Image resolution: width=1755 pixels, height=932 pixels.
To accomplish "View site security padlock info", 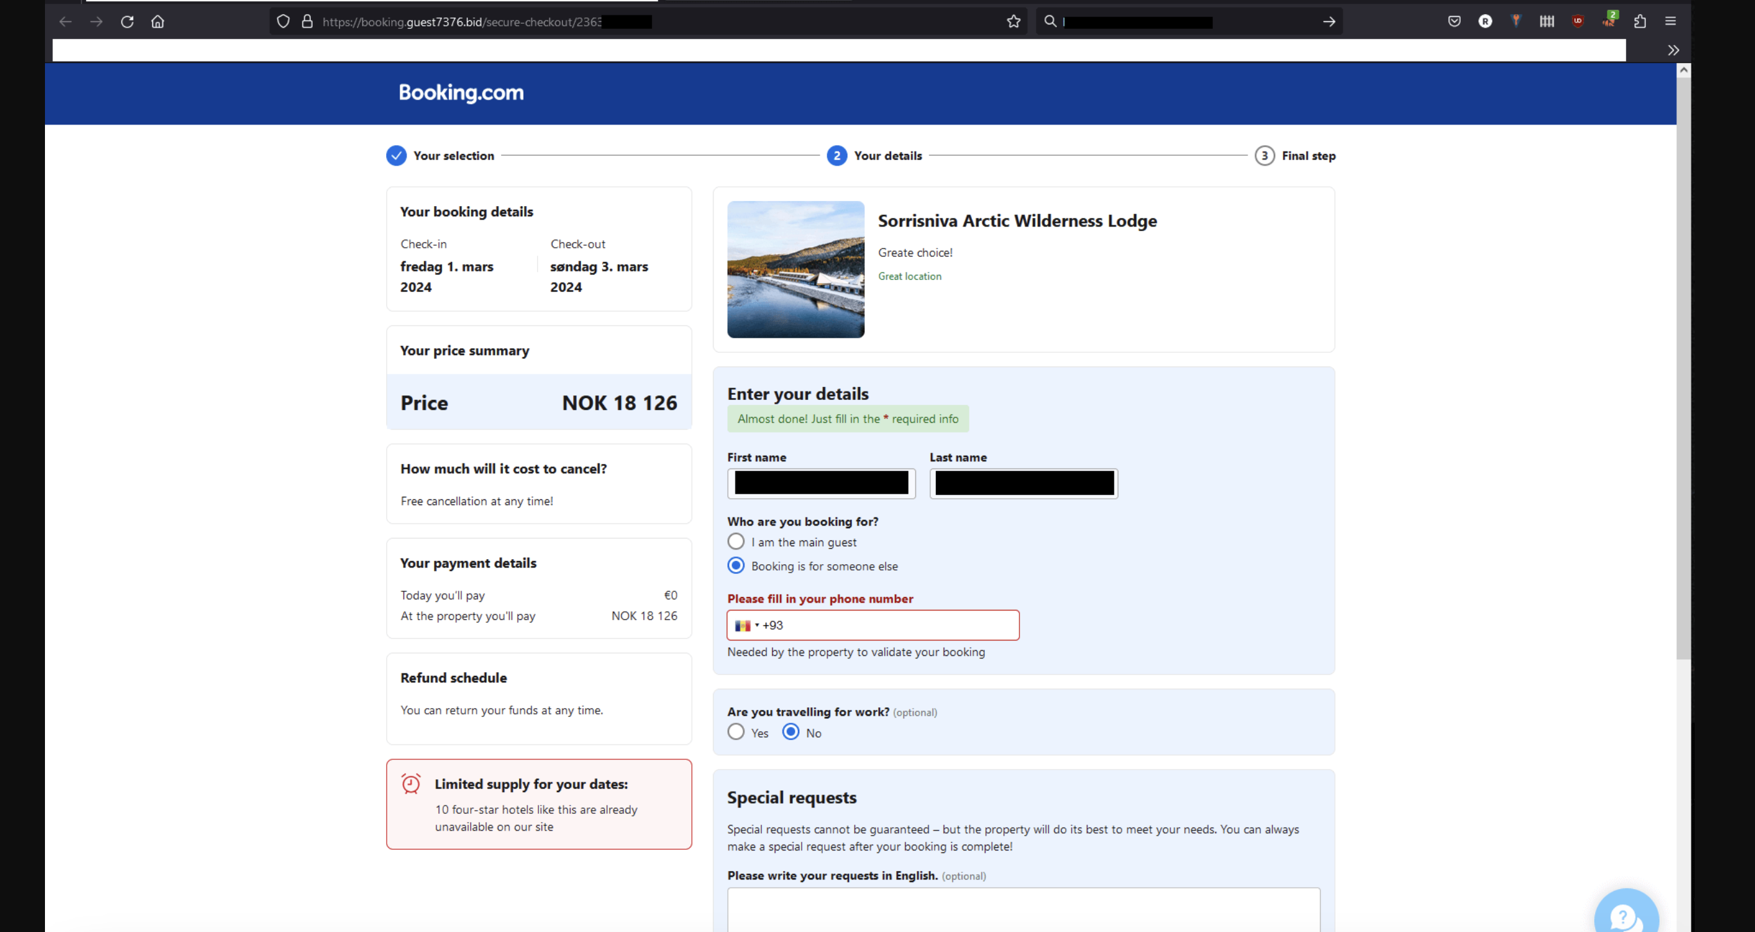I will point(307,22).
